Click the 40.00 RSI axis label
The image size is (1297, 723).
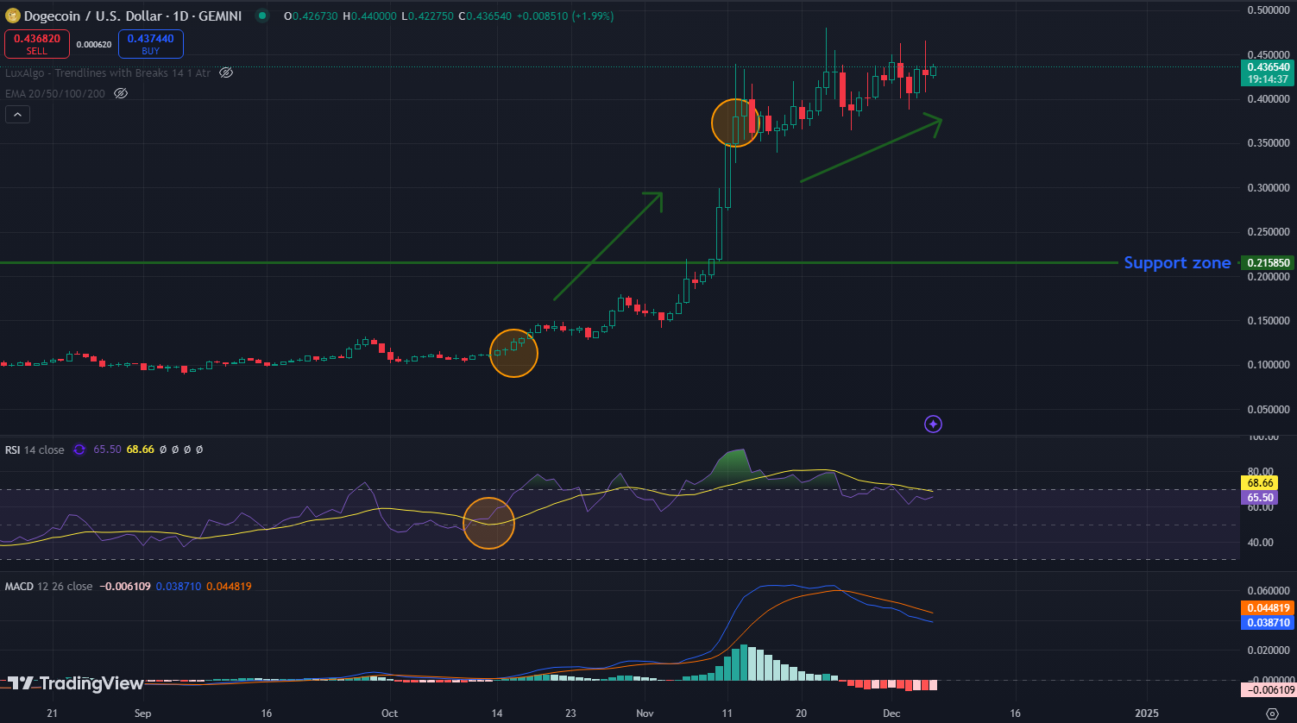pyautogui.click(x=1260, y=543)
